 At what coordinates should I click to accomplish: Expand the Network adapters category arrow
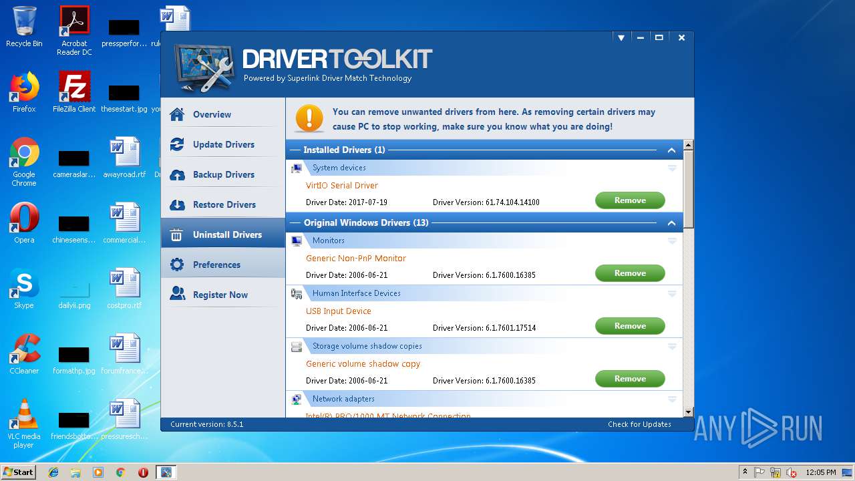pyautogui.click(x=672, y=399)
